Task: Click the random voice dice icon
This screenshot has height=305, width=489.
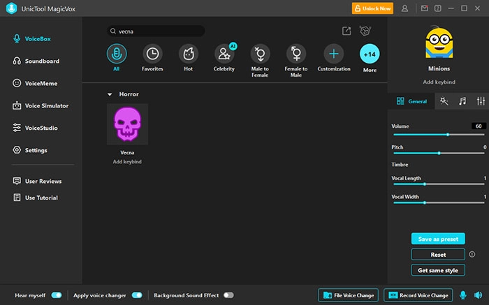Action: click(364, 31)
